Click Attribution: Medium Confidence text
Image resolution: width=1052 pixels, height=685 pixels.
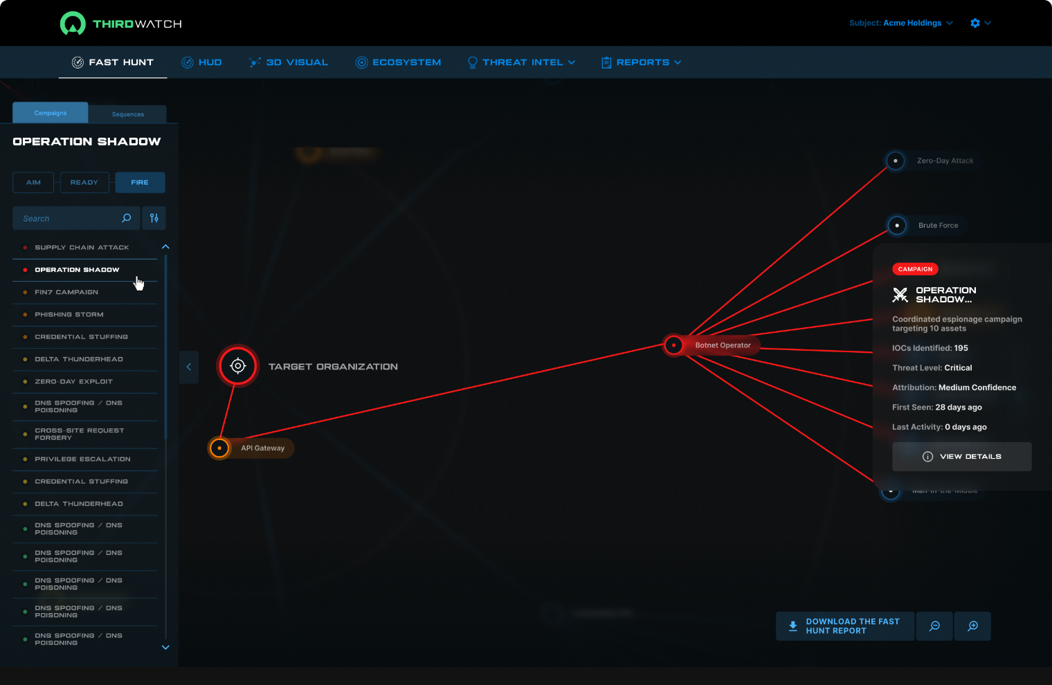954,387
